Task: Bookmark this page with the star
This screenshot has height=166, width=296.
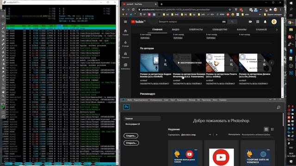Action: (230, 9)
